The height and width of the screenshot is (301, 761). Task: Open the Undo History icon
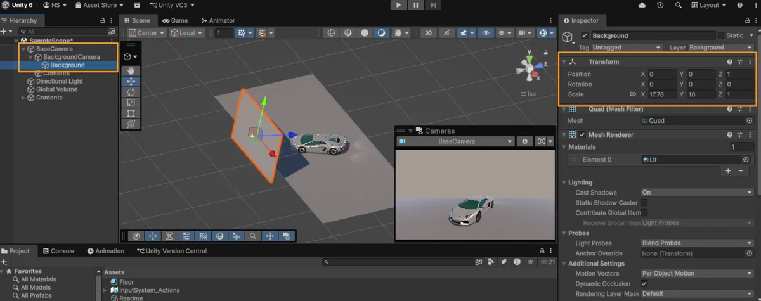660,5
